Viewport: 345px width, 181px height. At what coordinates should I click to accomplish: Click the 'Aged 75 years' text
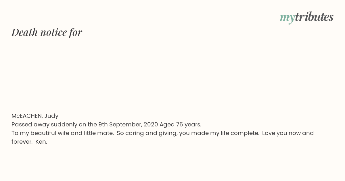click(180, 124)
